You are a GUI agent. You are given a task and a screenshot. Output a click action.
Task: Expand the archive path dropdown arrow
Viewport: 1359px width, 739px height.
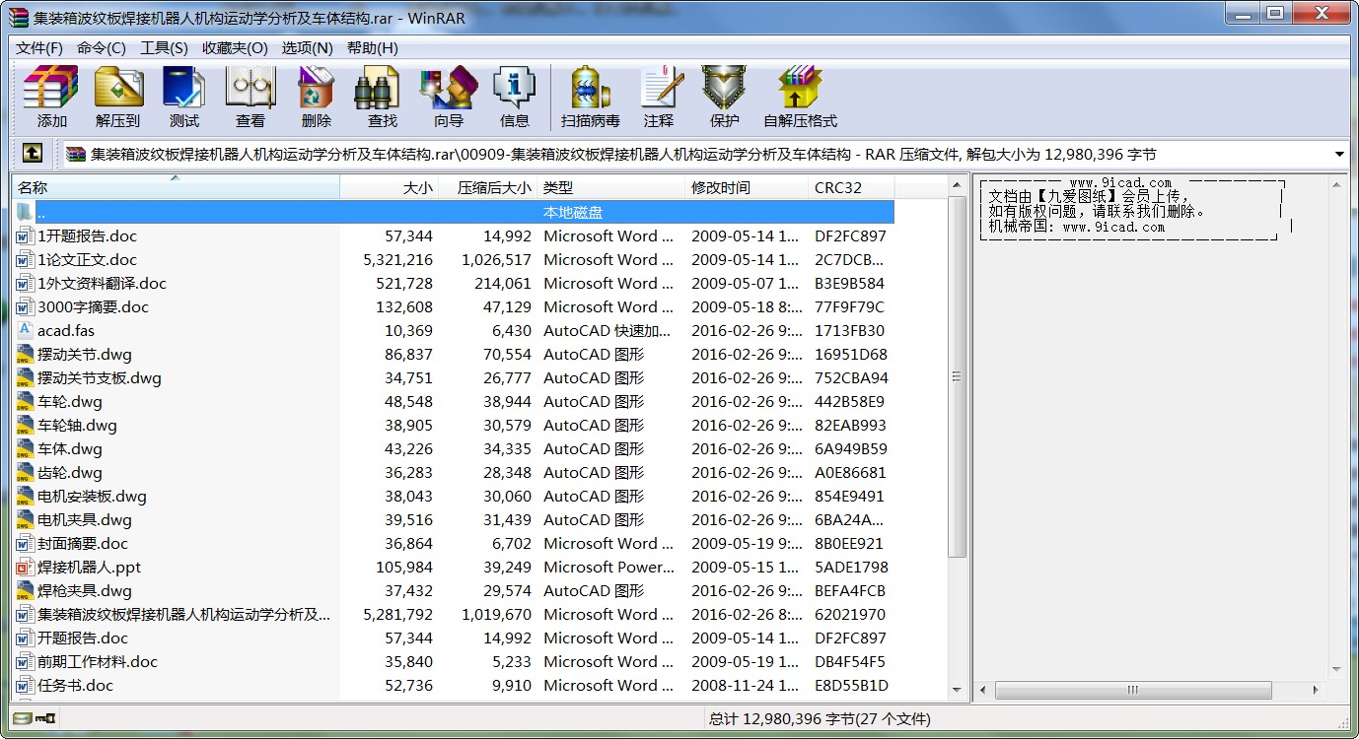(1339, 155)
